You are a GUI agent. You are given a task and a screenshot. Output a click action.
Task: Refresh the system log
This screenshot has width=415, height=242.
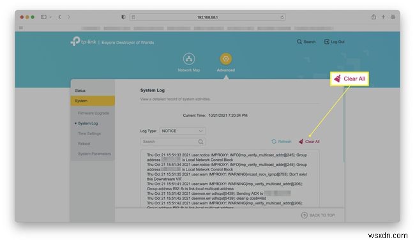pyautogui.click(x=282, y=142)
